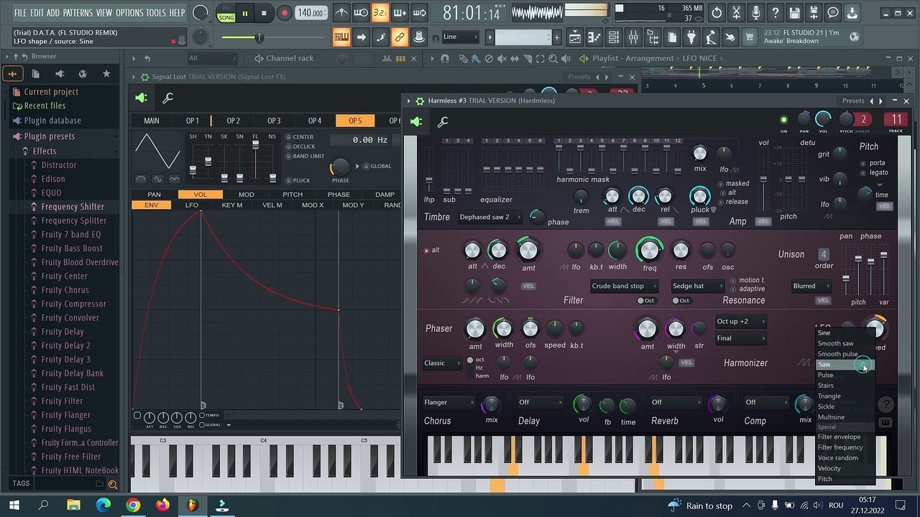Toggle the countdown before recording icon
Viewport: 920px width, 517px height.
click(x=380, y=13)
